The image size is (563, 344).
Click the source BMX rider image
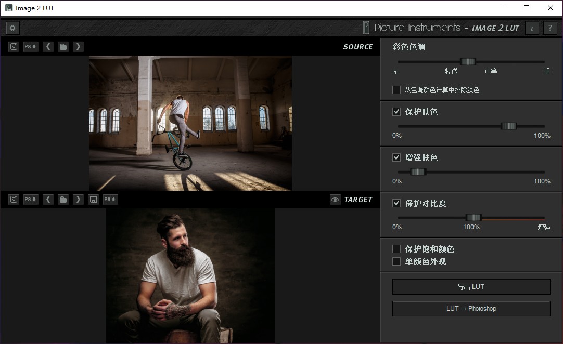[x=190, y=123]
